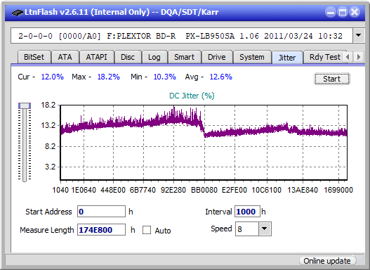Click the x-axis label BB0080

click(x=204, y=190)
